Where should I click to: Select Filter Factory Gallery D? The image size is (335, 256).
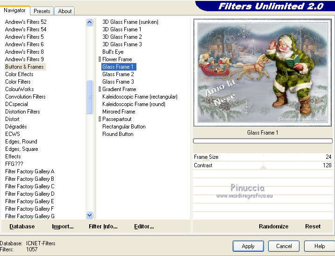30,194
